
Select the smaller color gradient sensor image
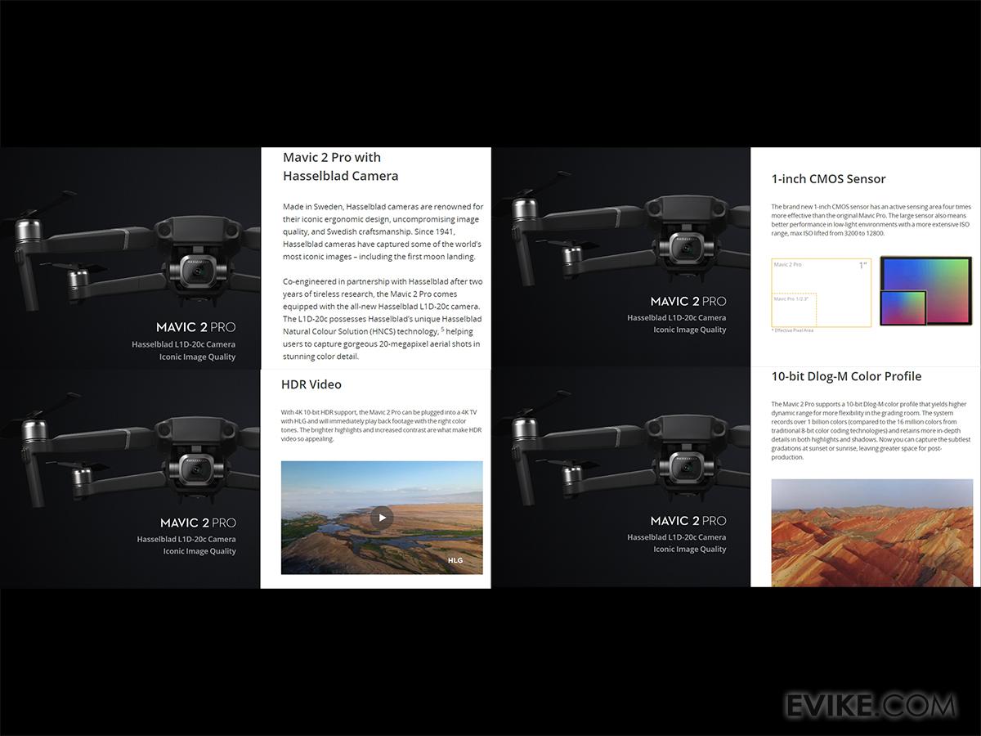(x=903, y=308)
